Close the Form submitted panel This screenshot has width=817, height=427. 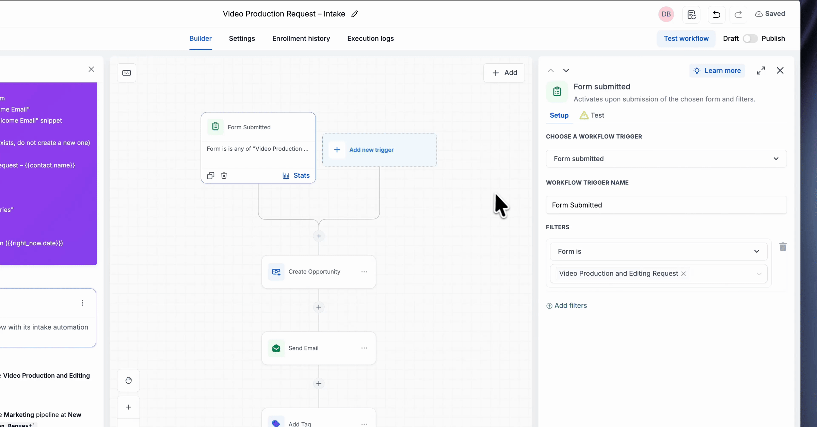point(780,70)
